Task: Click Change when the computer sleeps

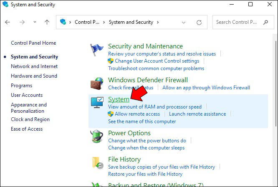Action: click(x=146, y=148)
